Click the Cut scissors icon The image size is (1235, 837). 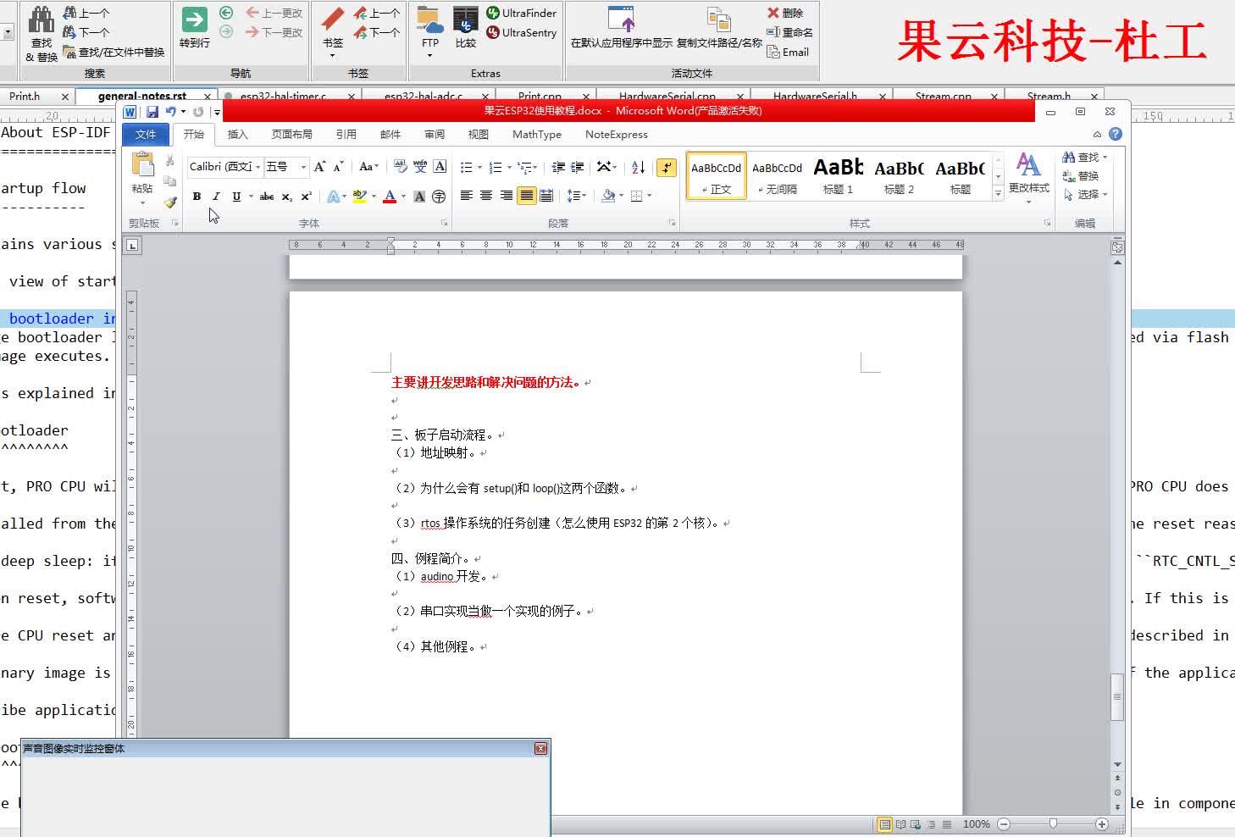(169, 160)
